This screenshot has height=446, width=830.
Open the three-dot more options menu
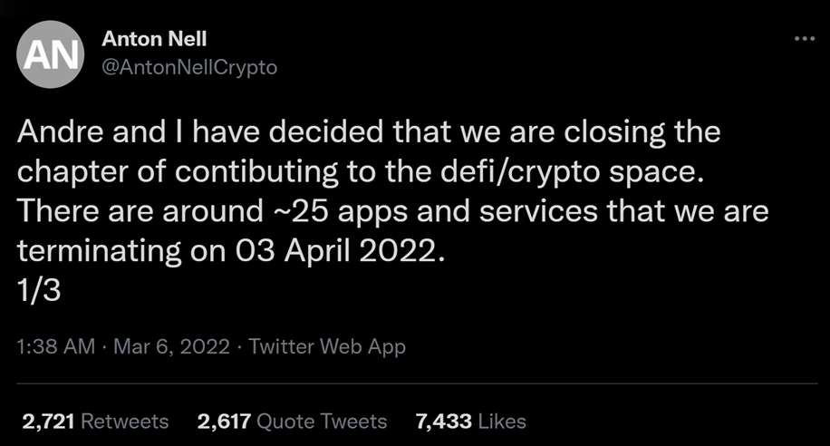805,38
